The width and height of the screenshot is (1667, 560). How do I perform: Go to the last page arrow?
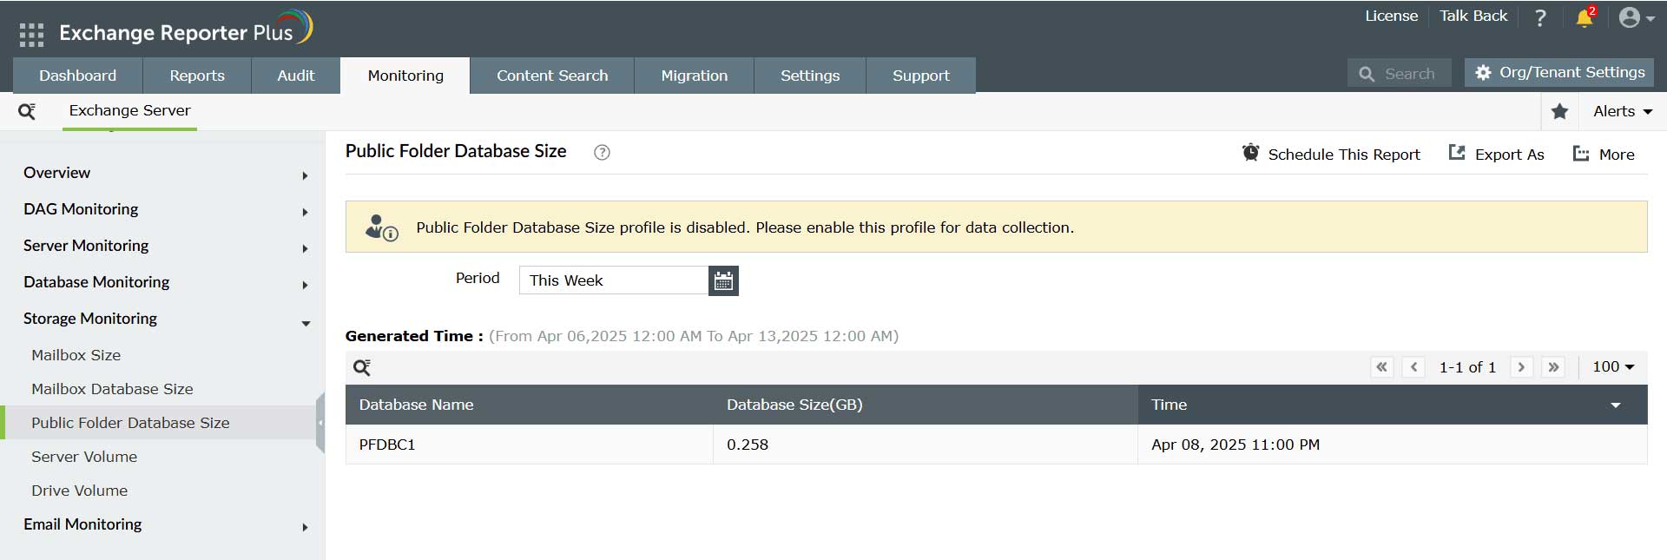click(1553, 367)
